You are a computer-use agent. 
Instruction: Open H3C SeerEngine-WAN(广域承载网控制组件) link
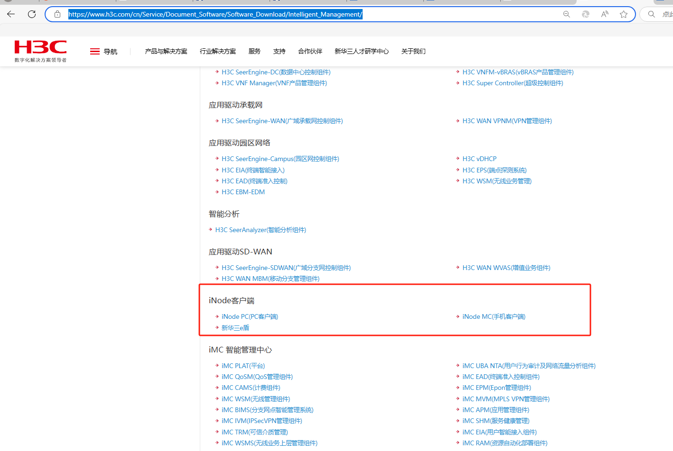282,121
